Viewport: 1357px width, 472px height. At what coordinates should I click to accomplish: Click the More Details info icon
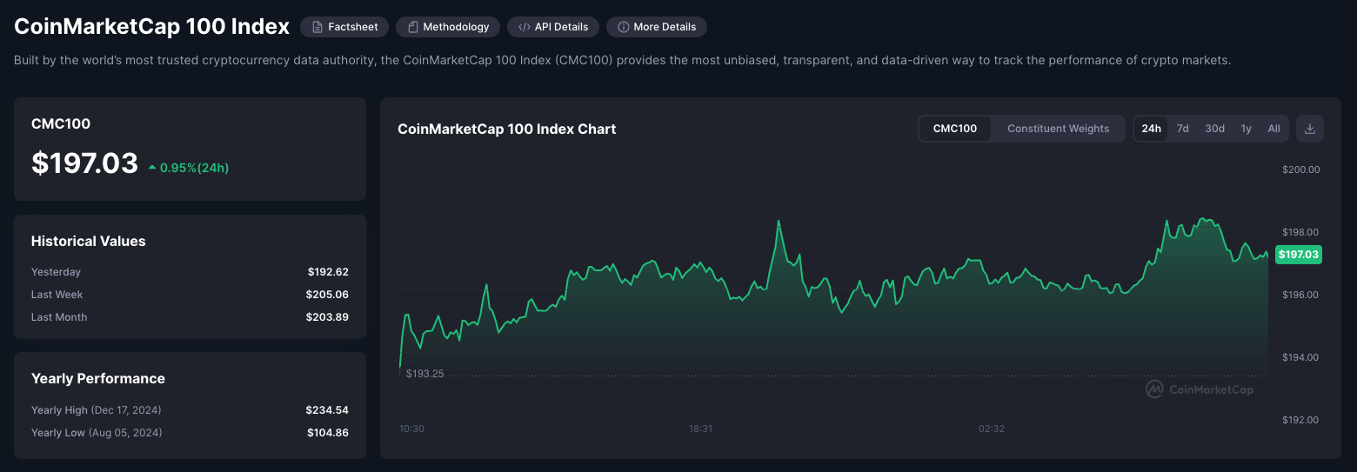click(624, 27)
